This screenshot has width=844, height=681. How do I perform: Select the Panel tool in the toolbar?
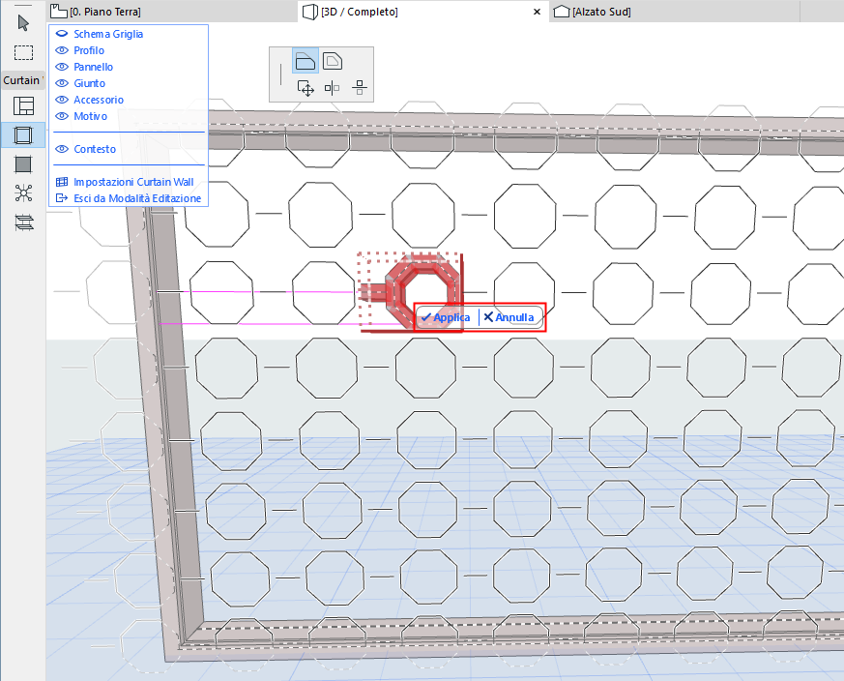click(21, 163)
